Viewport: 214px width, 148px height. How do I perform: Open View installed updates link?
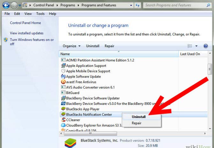tap(27, 33)
